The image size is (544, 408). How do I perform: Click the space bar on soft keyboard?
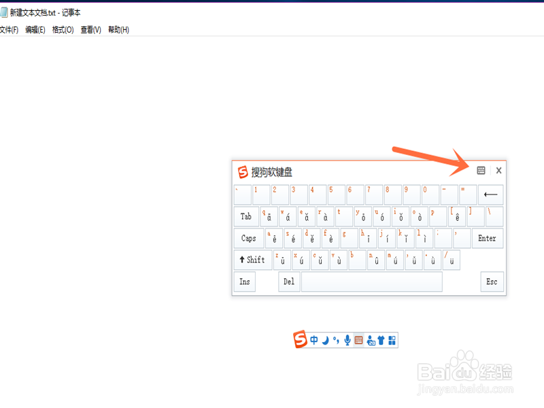[x=372, y=282]
